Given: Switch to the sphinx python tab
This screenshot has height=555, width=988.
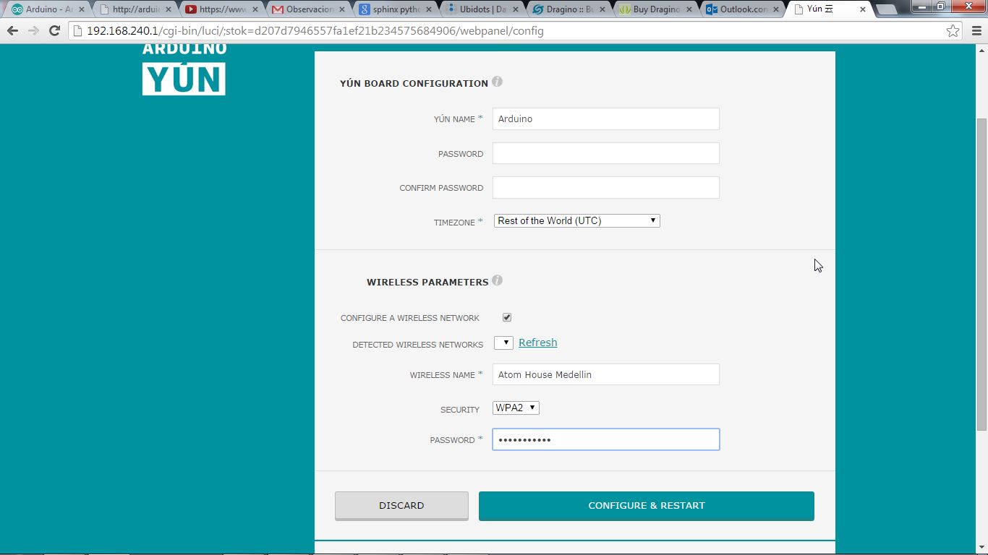Looking at the screenshot, I should pos(394,9).
